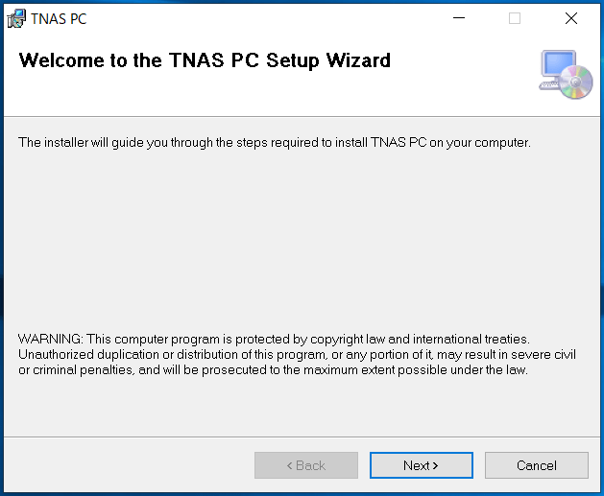
Task: Click the word WARNING in copyright notice
Action: click(50, 339)
